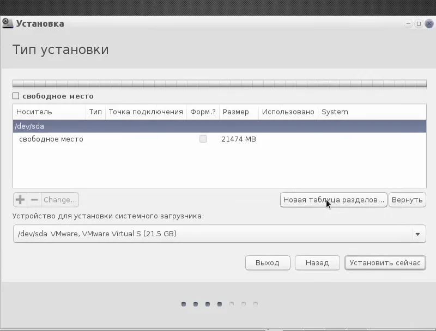Click the fourth filled progress step dot
The height and width of the screenshot is (331, 436).
pyautogui.click(x=220, y=304)
